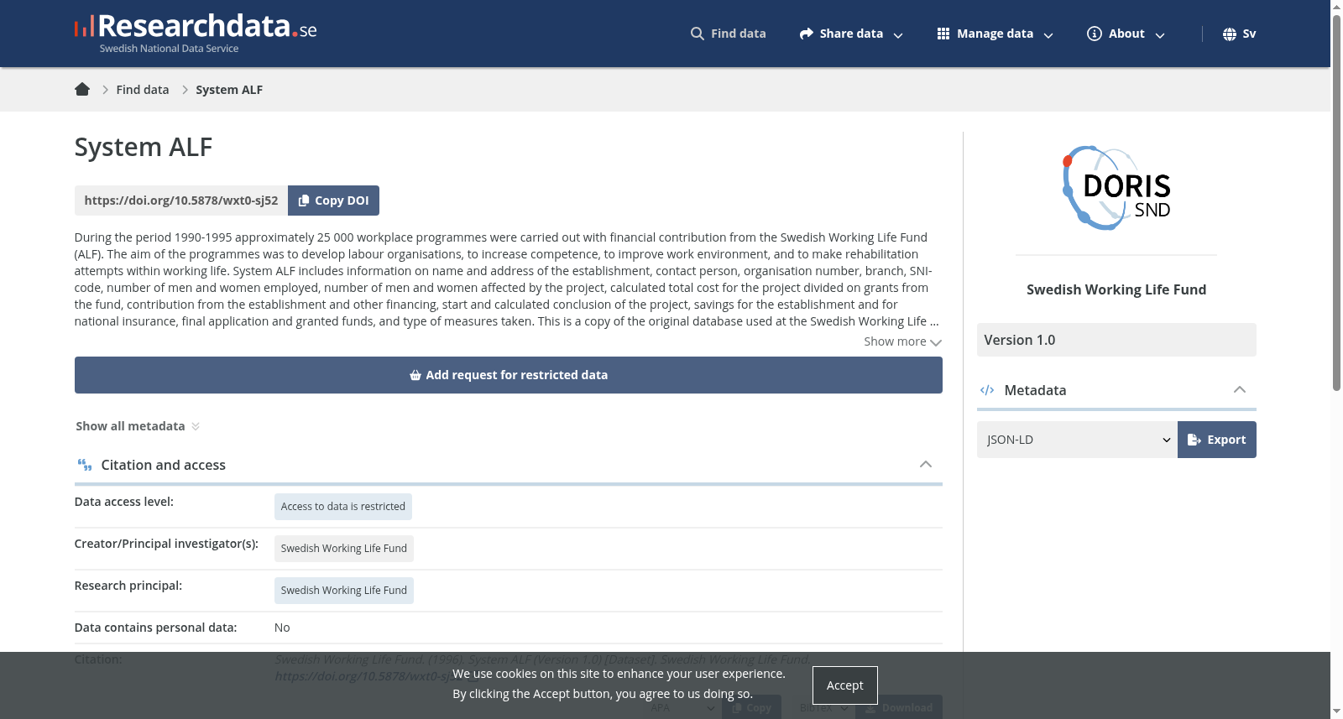Export the metadata

1217,440
